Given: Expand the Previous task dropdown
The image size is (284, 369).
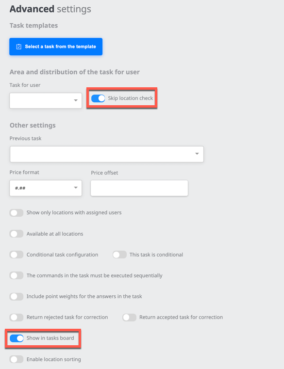Looking at the screenshot, I should point(107,154).
